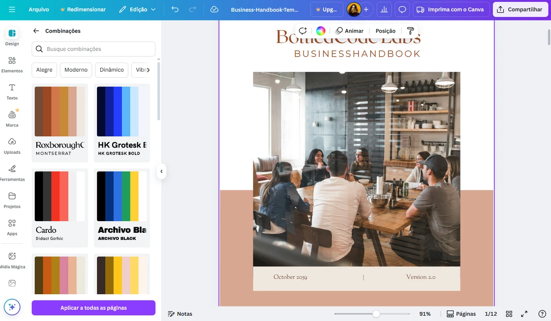The height and width of the screenshot is (321, 551).
Task: Open the Páginas view
Action: pyautogui.click(x=461, y=314)
